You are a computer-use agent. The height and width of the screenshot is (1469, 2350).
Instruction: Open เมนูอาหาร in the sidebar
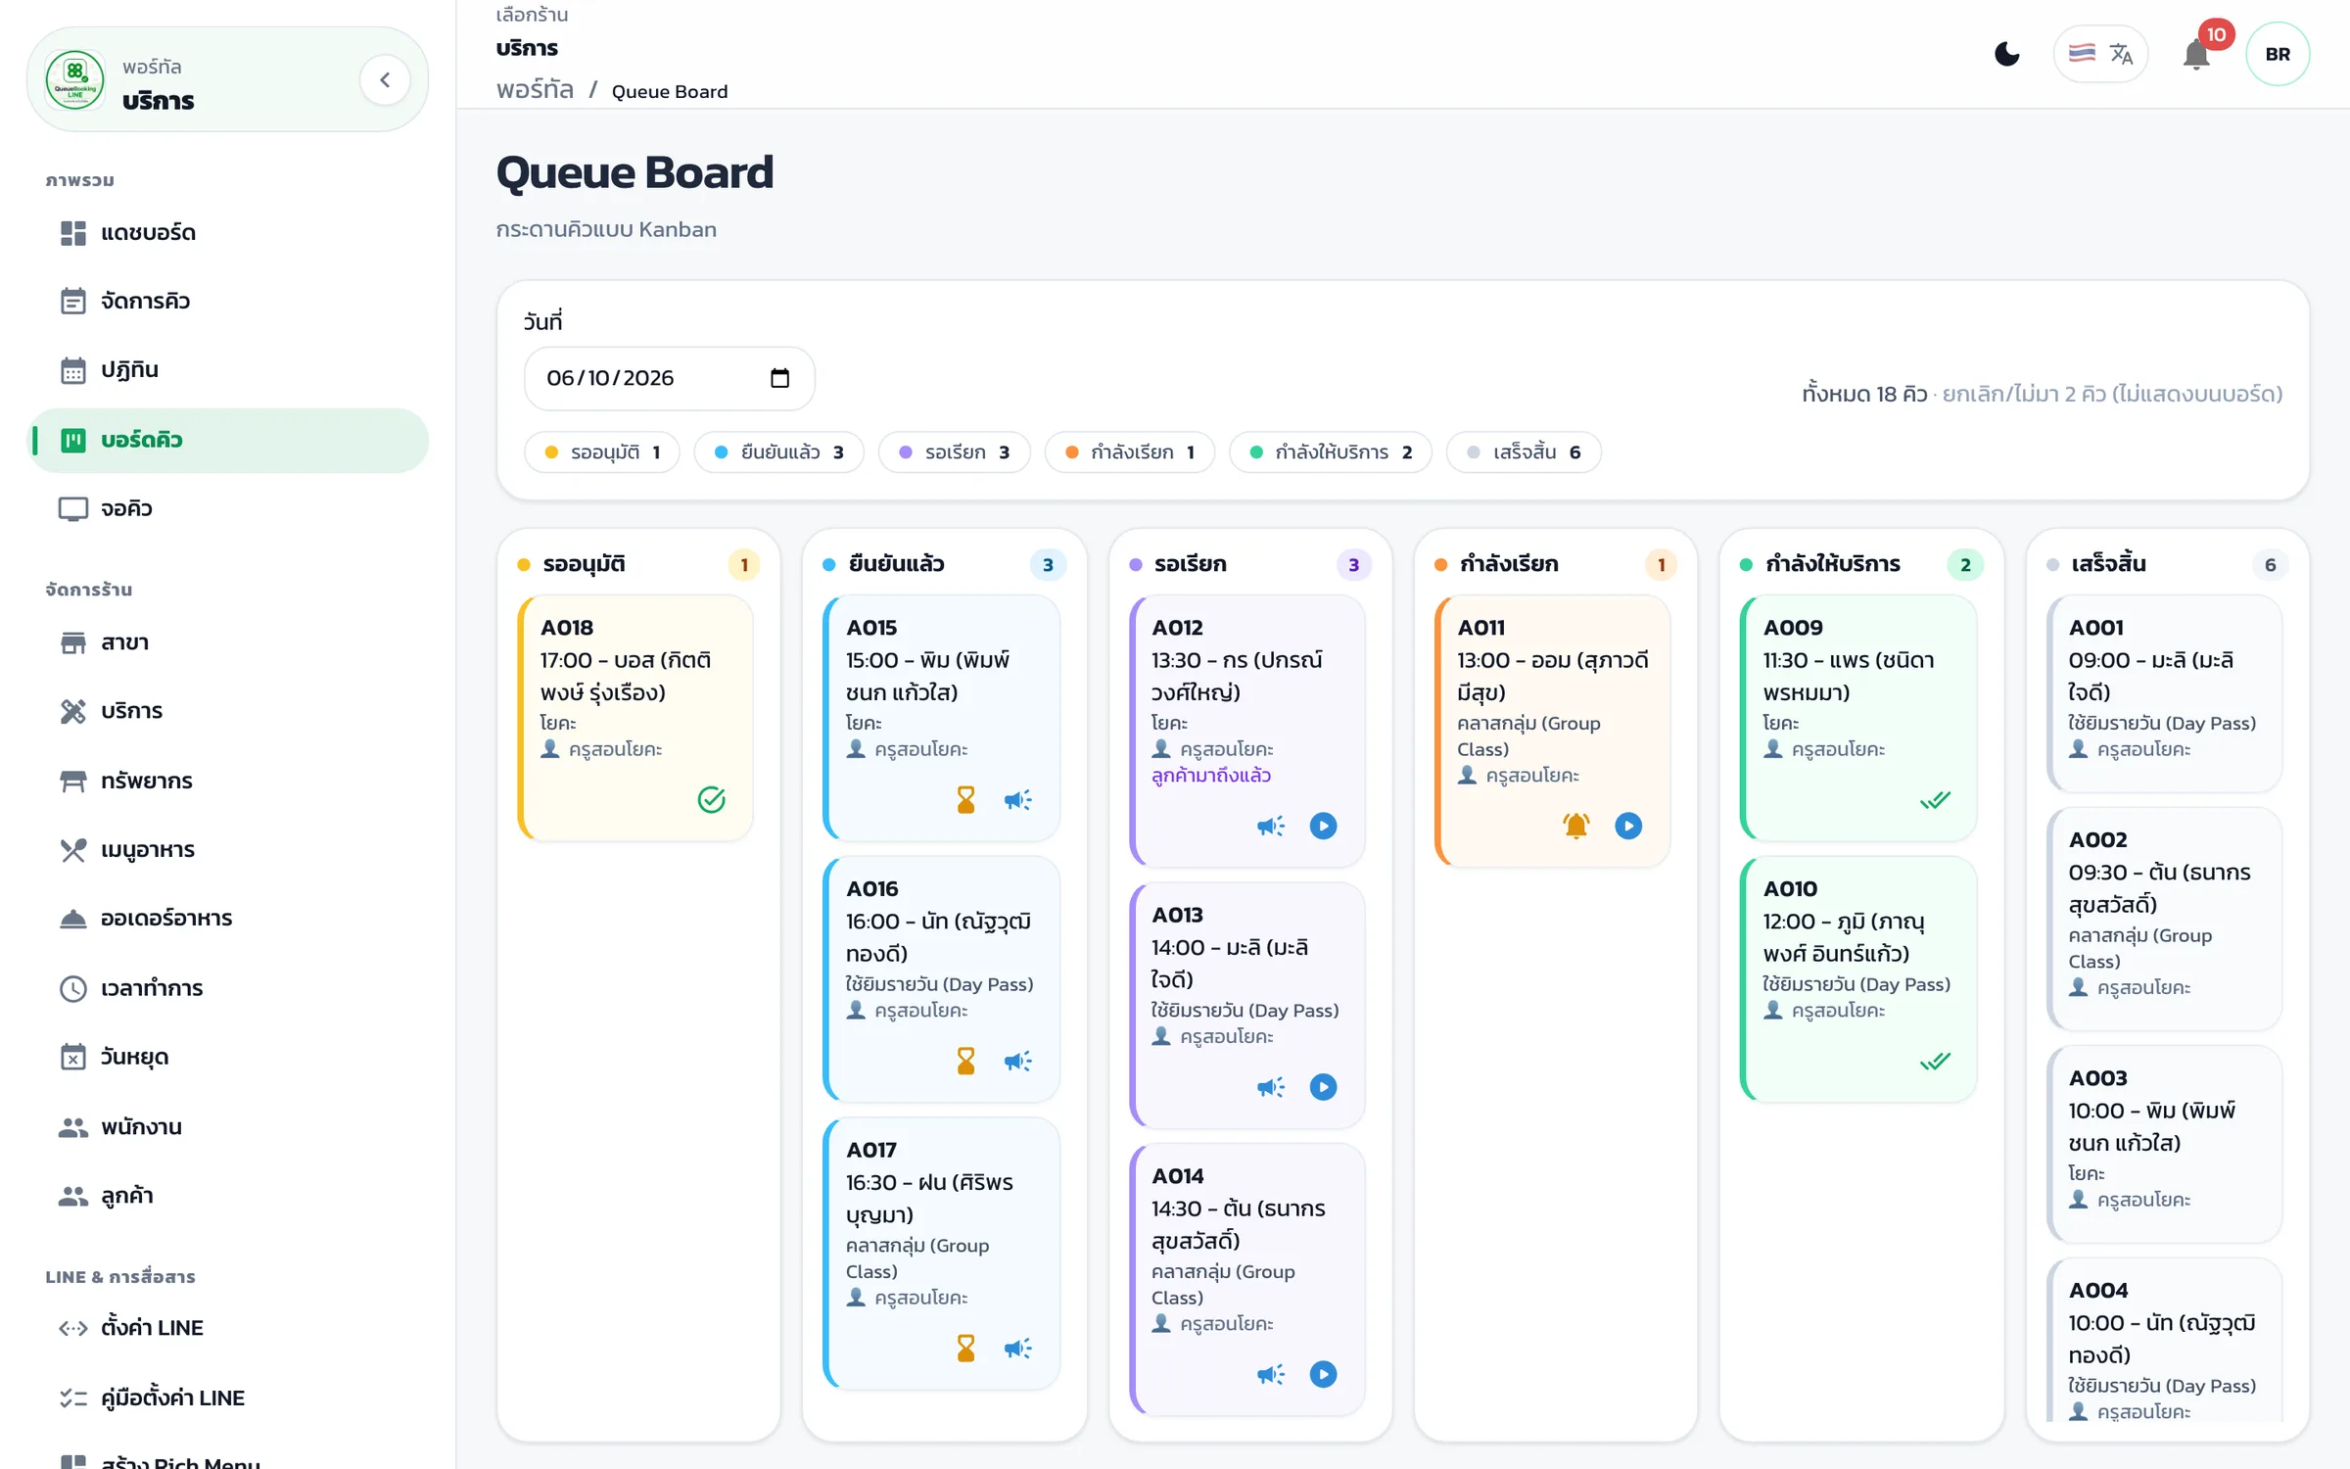coord(227,850)
